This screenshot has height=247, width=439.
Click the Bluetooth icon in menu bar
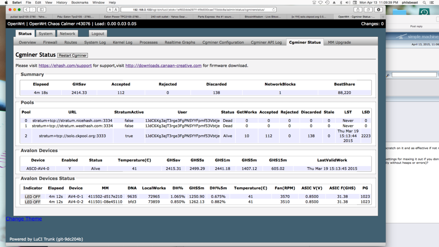(341, 3)
